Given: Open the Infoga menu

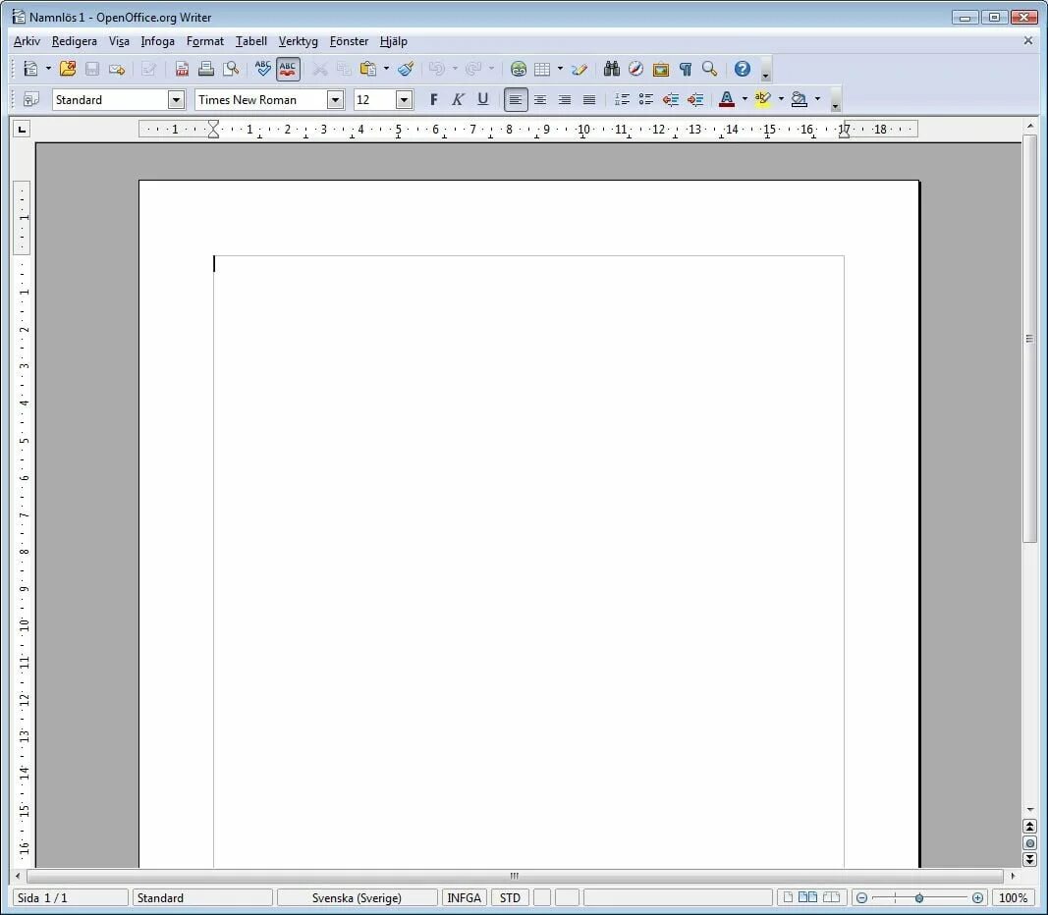Looking at the screenshot, I should point(157,41).
